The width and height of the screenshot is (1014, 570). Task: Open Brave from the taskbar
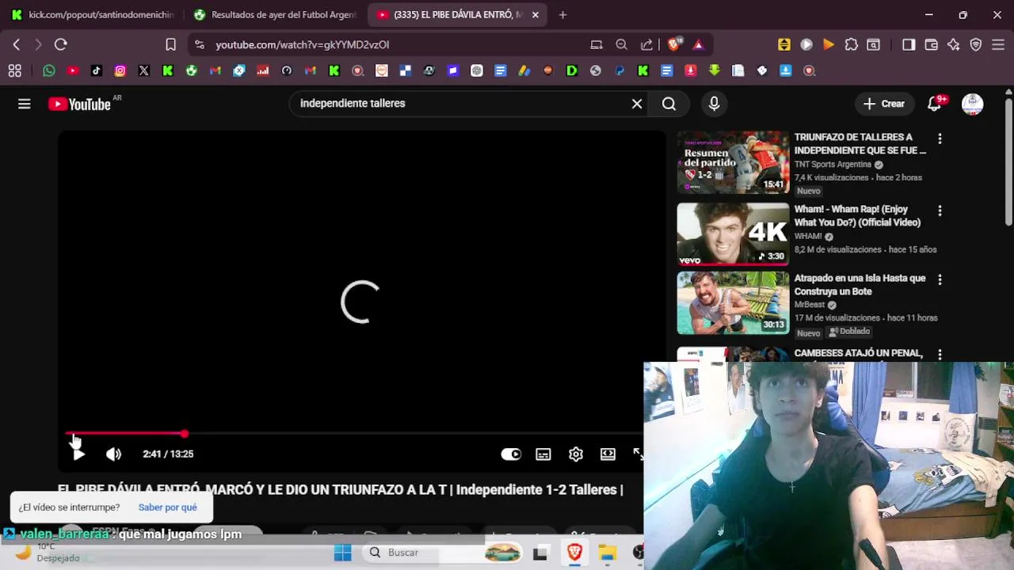[x=575, y=553]
